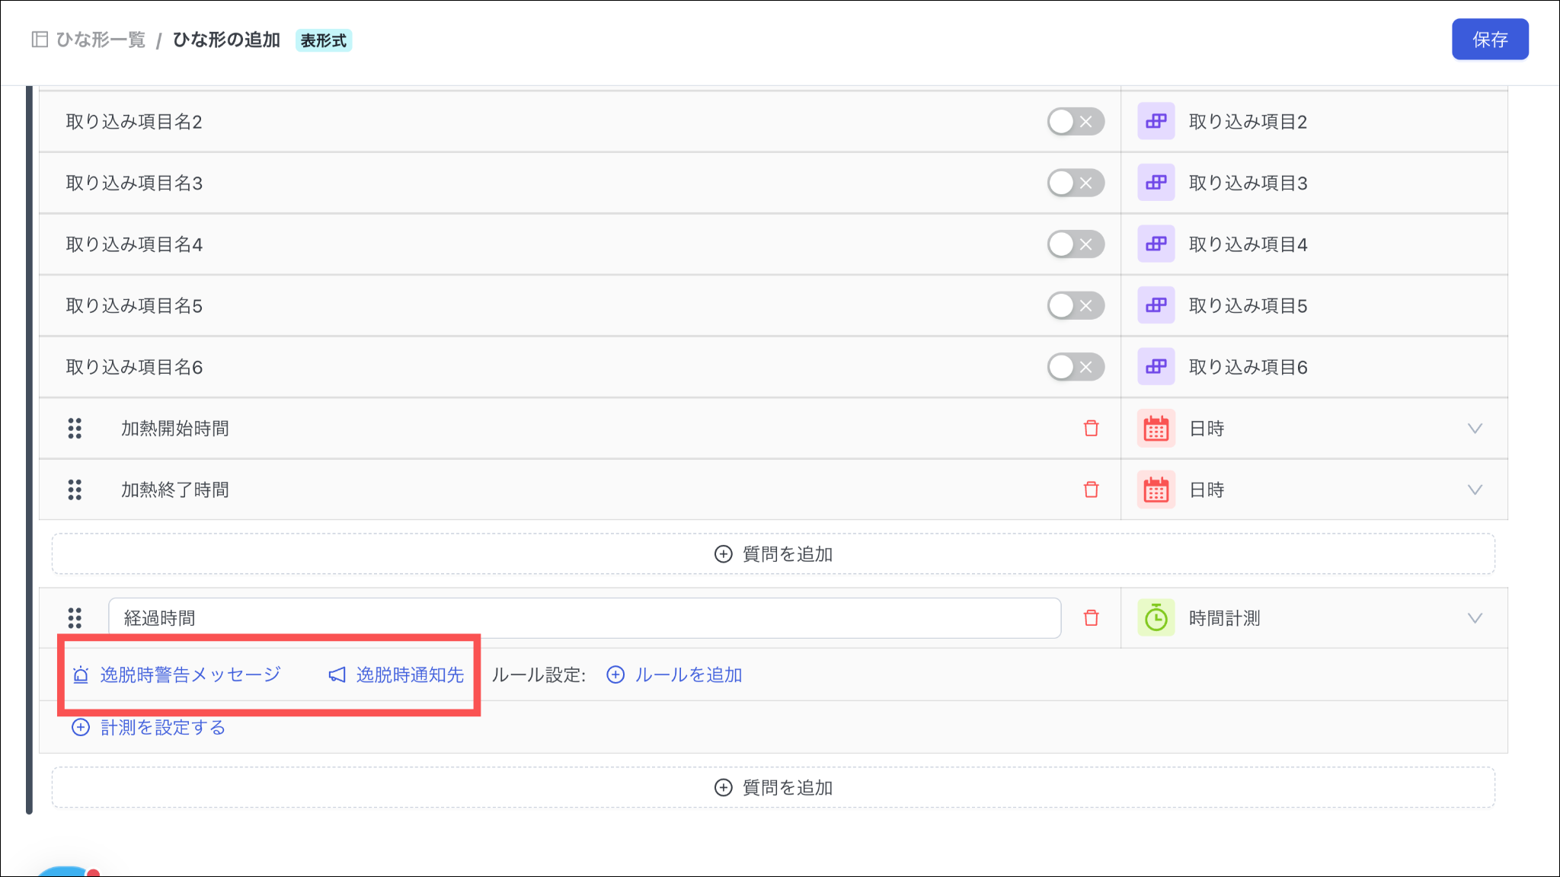Viewport: 1560px width, 877px height.
Task: Expand 日時 type dropdown for 加熱開始時間
Action: click(1475, 429)
